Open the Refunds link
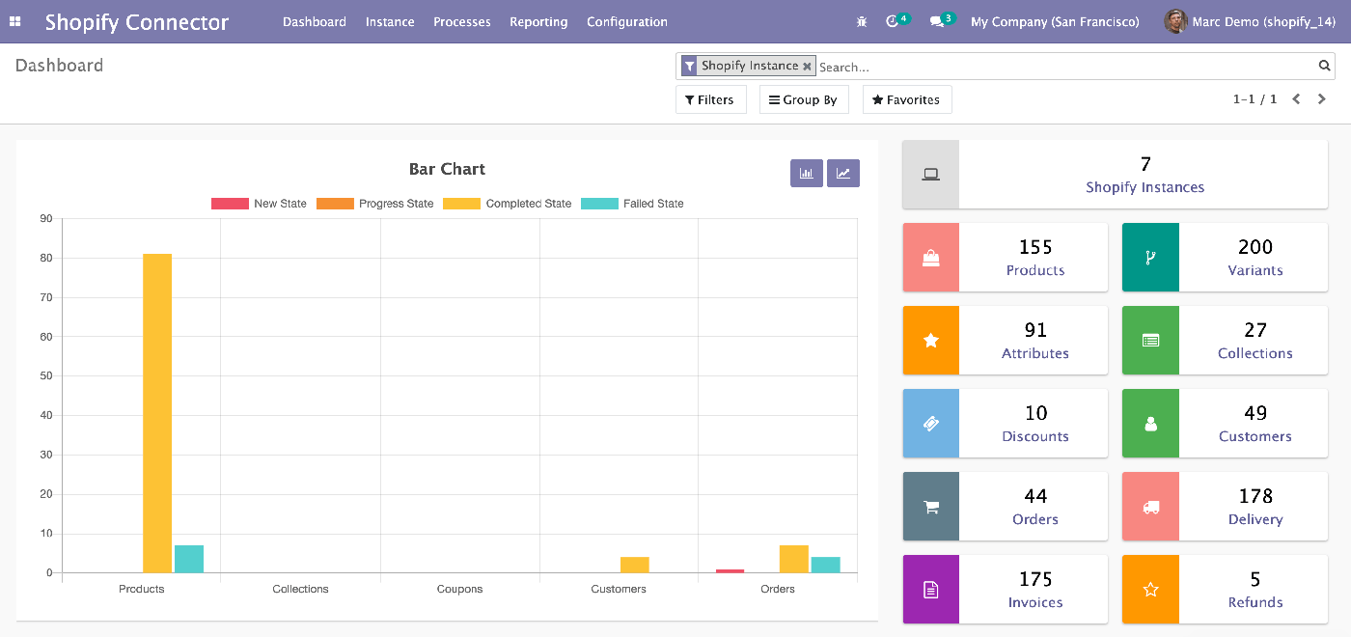This screenshot has height=637, width=1351. (1255, 602)
